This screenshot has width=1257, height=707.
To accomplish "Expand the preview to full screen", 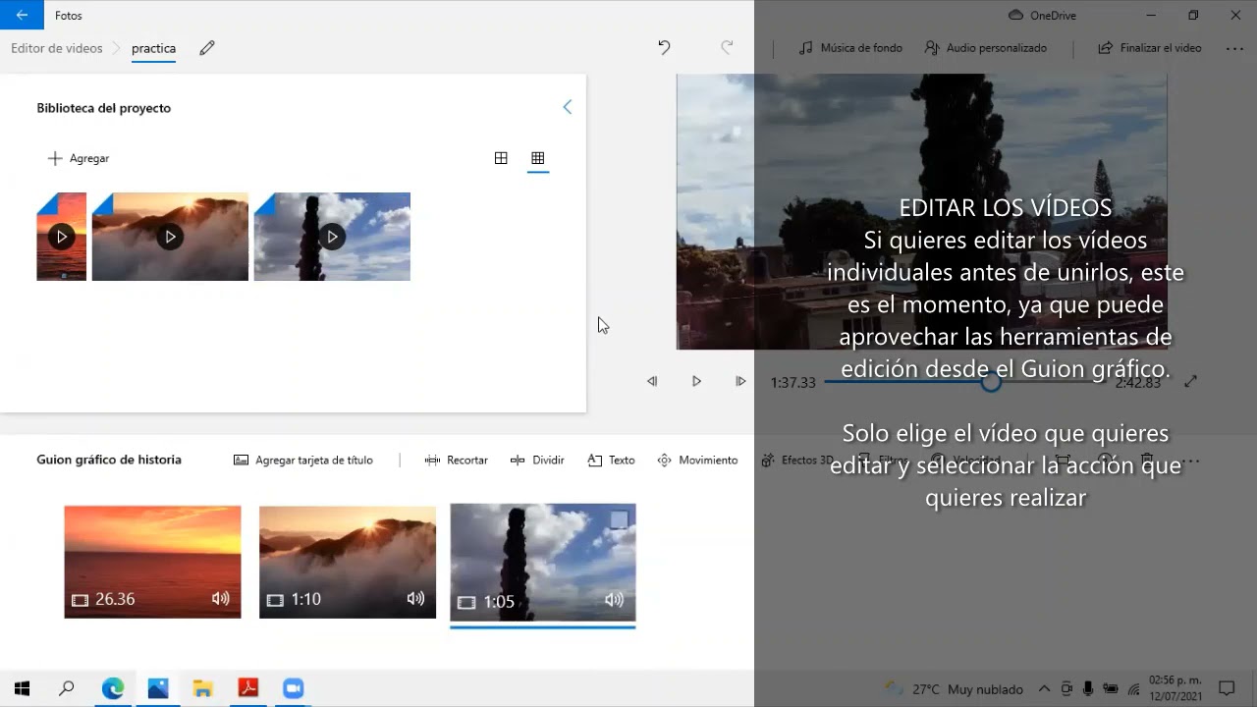I will pos(1190,381).
